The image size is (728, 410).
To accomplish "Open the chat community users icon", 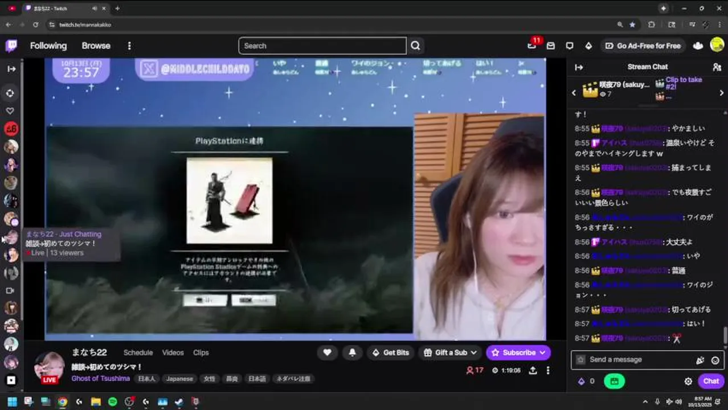I will coord(717,67).
